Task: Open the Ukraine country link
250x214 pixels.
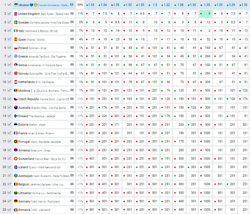Action: [24, 5]
